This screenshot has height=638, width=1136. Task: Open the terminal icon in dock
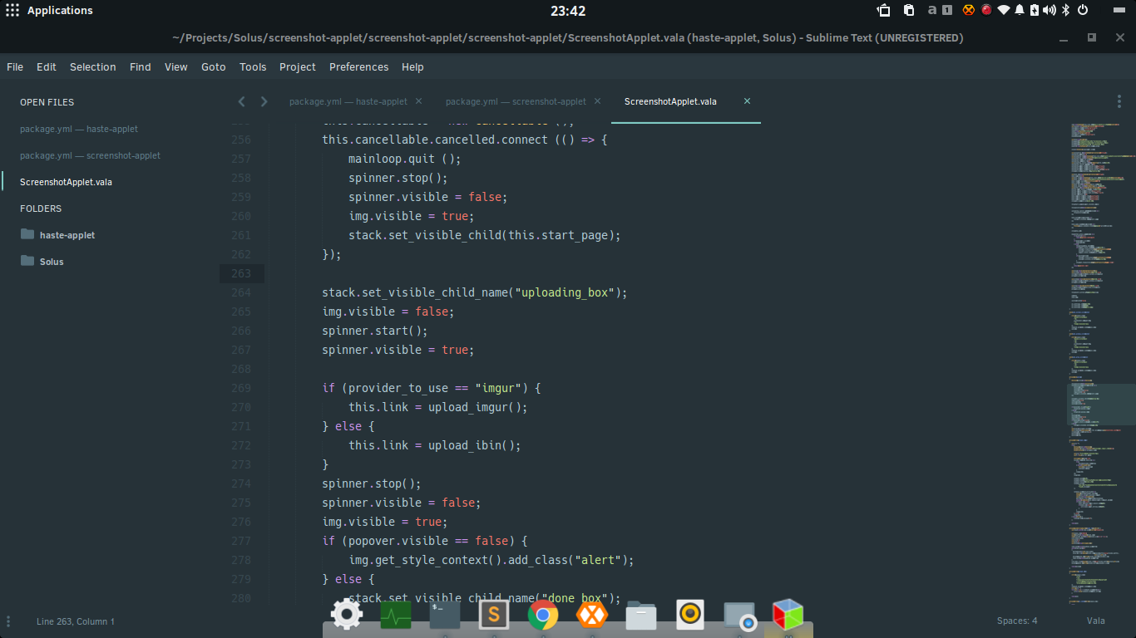(x=445, y=616)
